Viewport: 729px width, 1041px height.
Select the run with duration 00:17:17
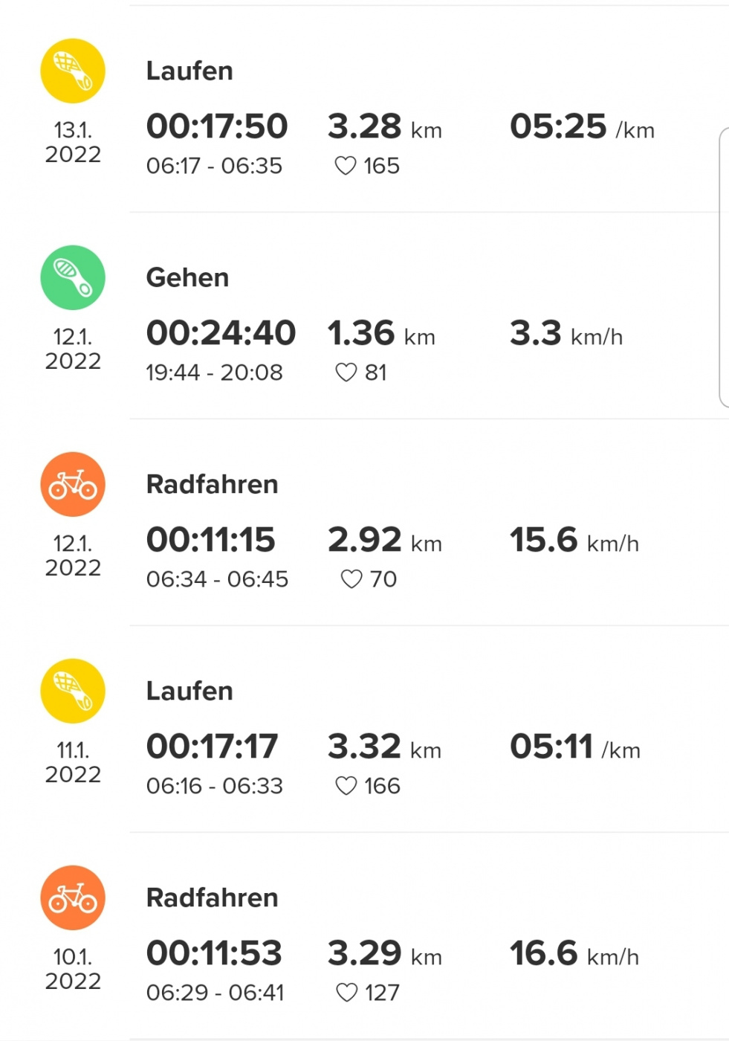[x=212, y=747]
